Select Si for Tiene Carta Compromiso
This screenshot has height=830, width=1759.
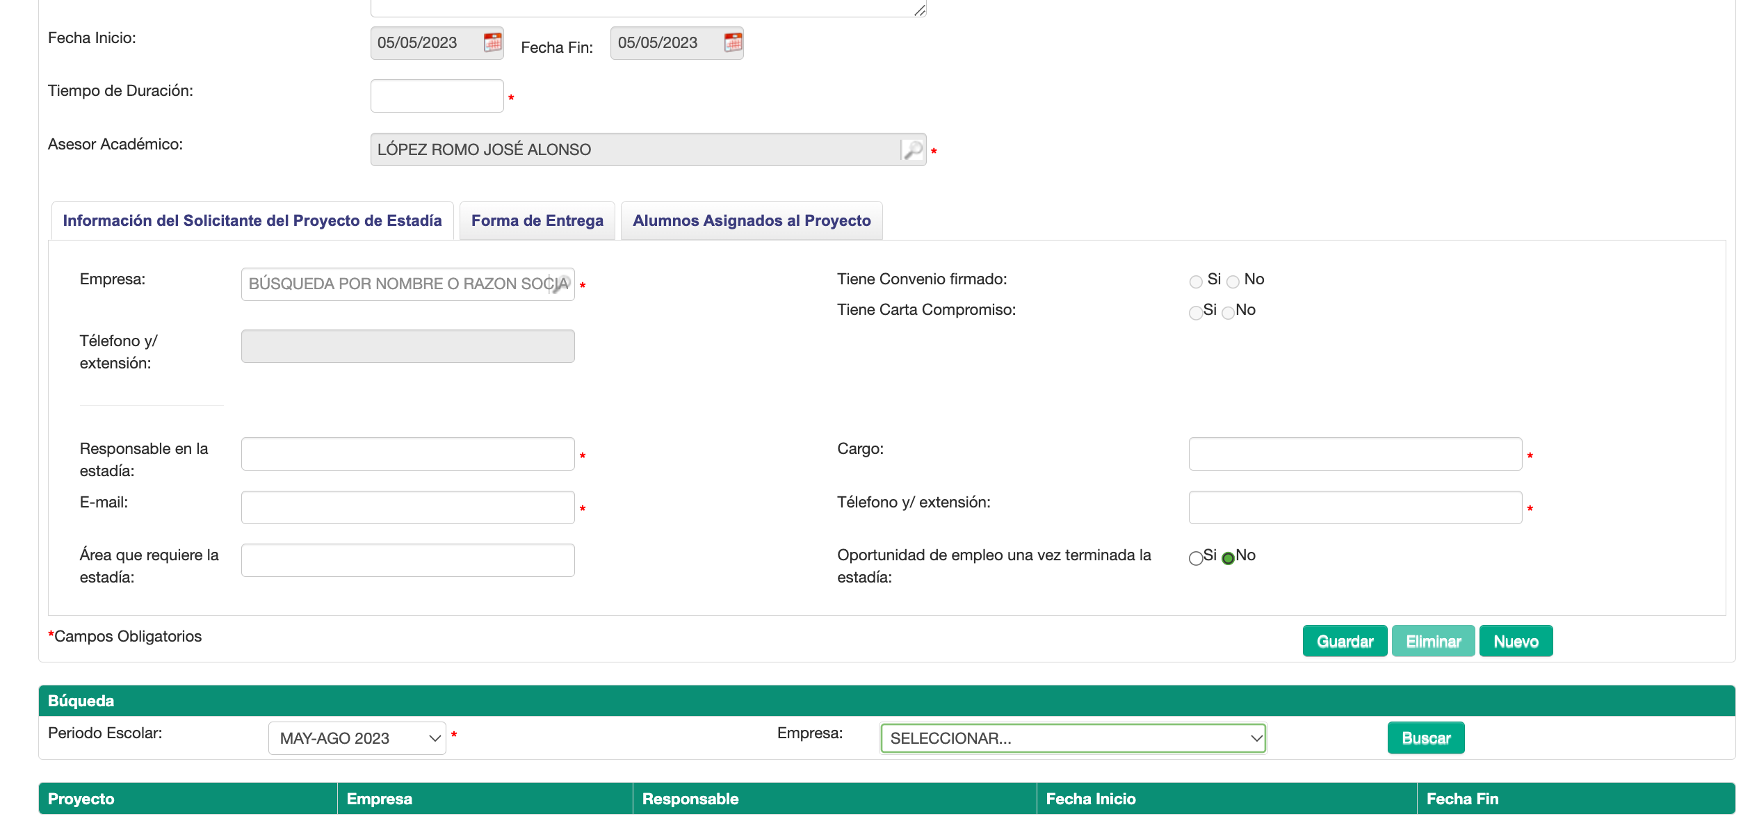[x=1195, y=312]
